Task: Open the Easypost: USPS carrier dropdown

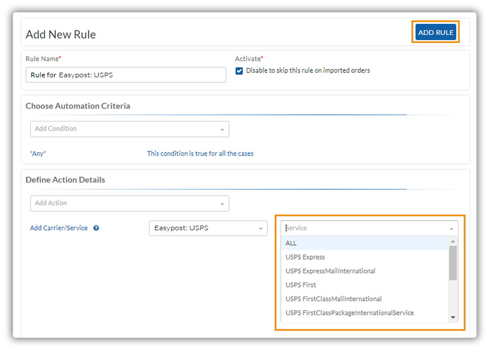Action: [x=208, y=228]
